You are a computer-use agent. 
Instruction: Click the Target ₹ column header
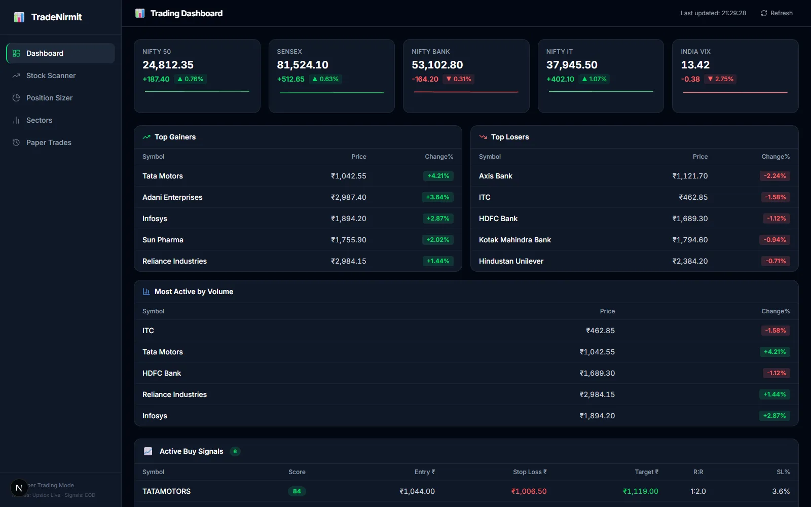(x=647, y=472)
